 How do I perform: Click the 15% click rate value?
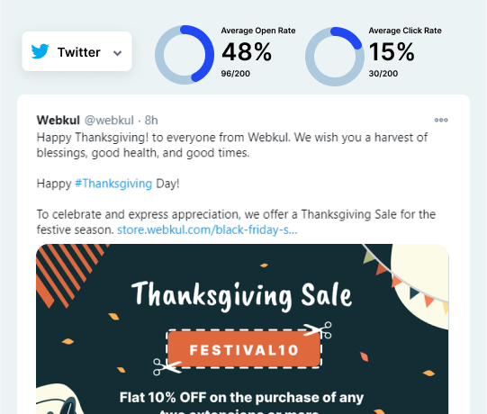(392, 51)
